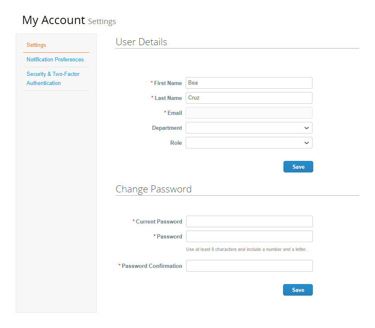Click the Change Password section title
Viewport: 375px width, 328px height.
[154, 189]
